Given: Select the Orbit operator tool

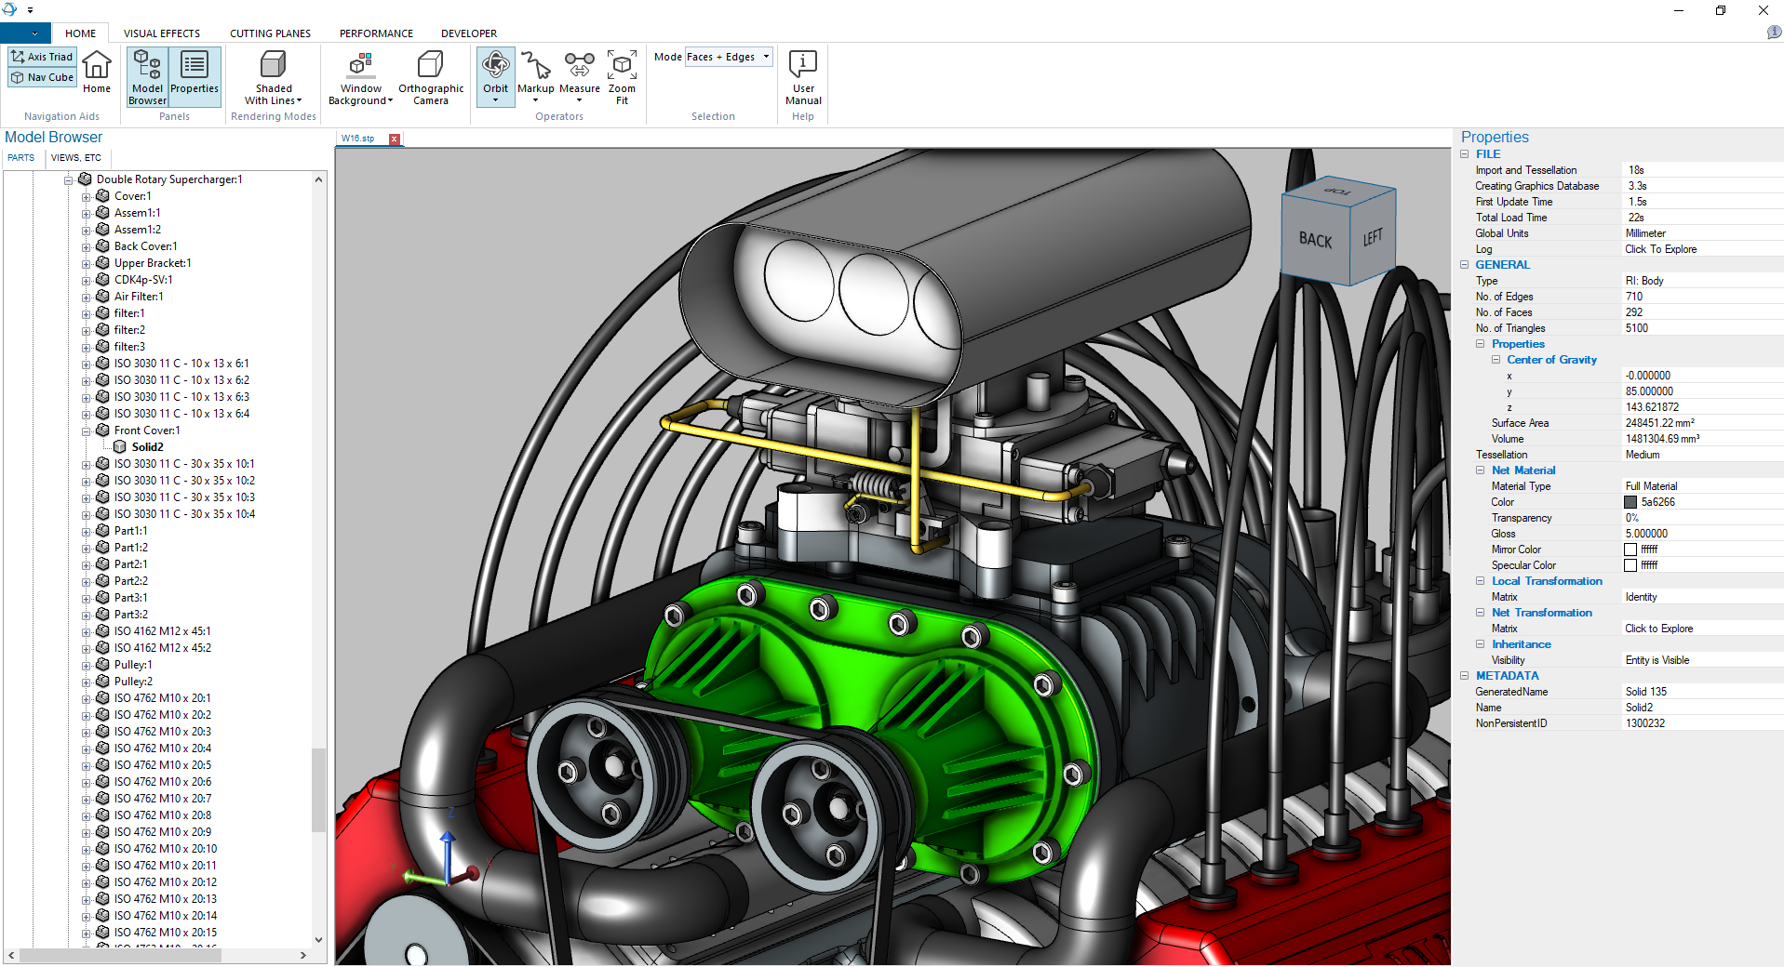Looking at the screenshot, I should point(495,73).
